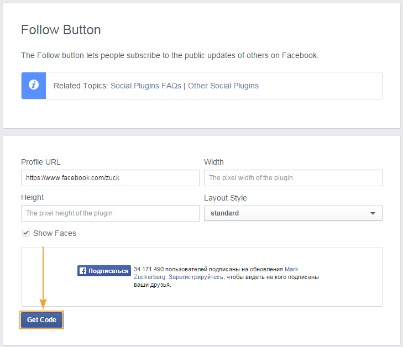Open Social Plugins FAQs link
The image size is (403, 347).
(146, 86)
